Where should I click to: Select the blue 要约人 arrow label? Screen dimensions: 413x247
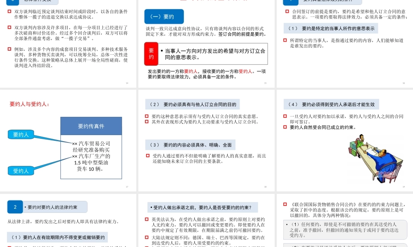point(21,134)
